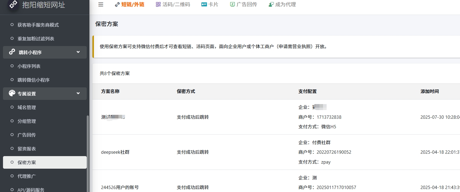Click the link icon beside 跳转小程序

click(12, 52)
